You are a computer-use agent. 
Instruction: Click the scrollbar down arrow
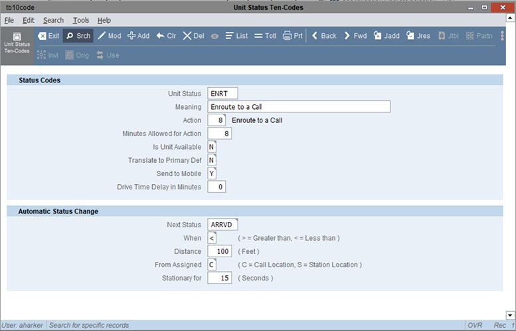510,314
